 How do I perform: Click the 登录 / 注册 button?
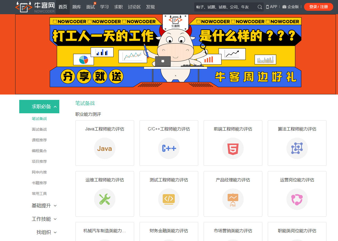click(x=318, y=7)
